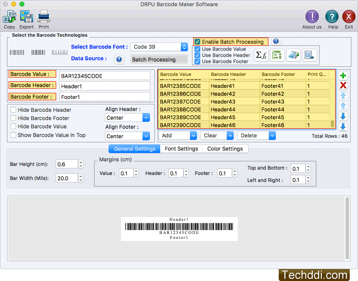This screenshot has width=358, height=281.
Task: Click the Left and Right margin field
Action: click(x=298, y=180)
